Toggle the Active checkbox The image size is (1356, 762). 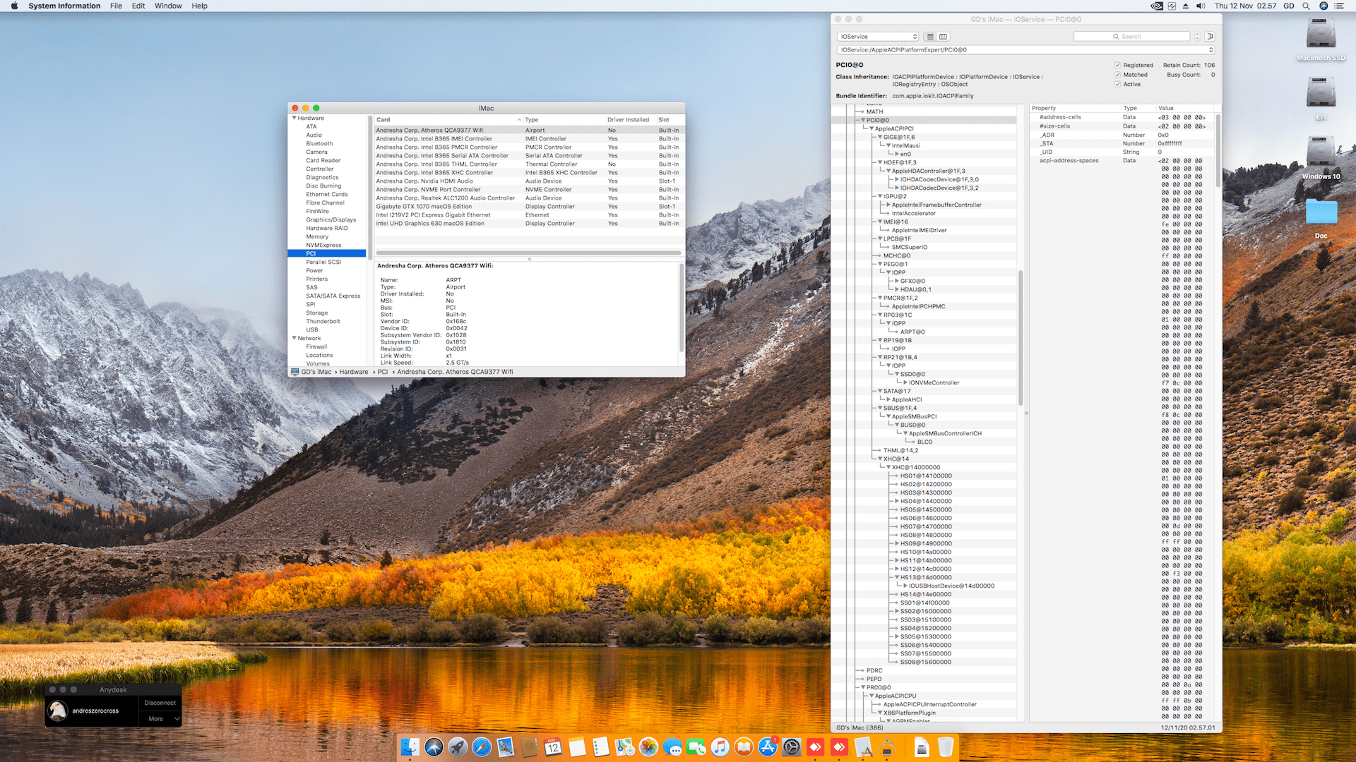pos(1118,84)
